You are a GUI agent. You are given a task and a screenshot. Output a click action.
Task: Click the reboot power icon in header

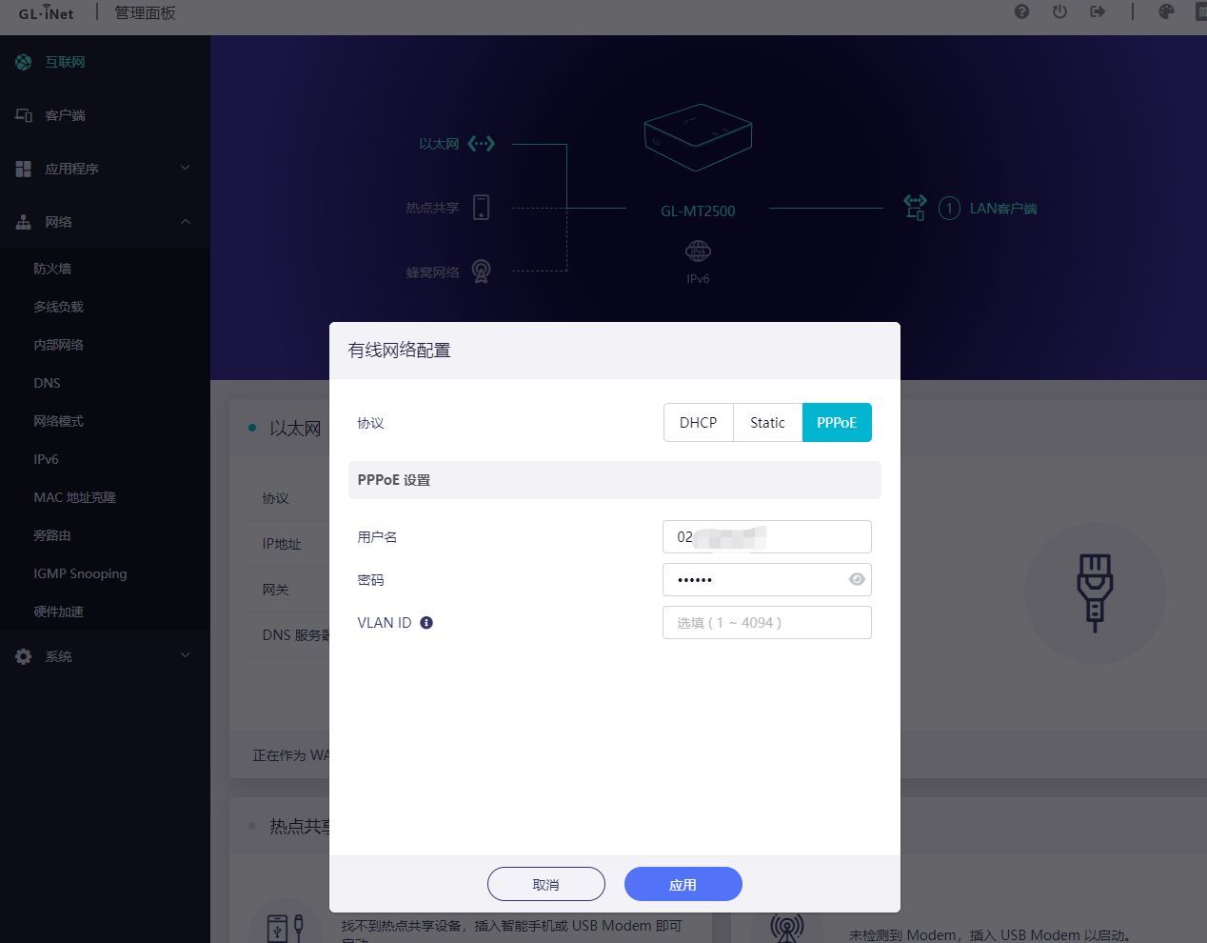(x=1059, y=12)
